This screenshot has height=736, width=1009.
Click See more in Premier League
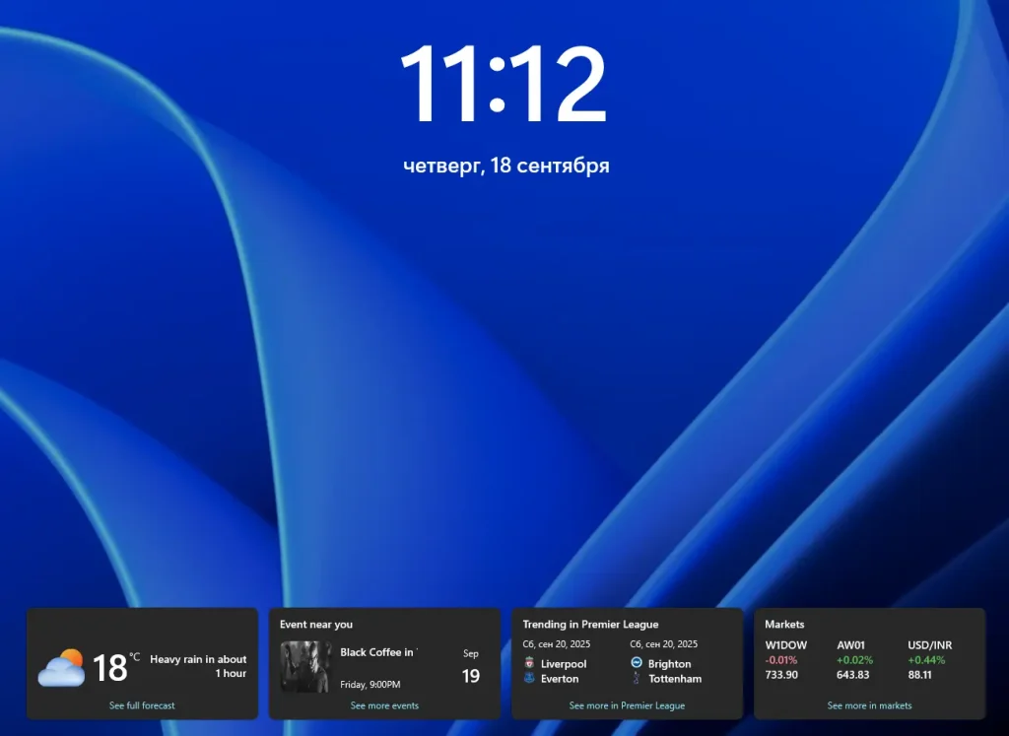pos(627,705)
